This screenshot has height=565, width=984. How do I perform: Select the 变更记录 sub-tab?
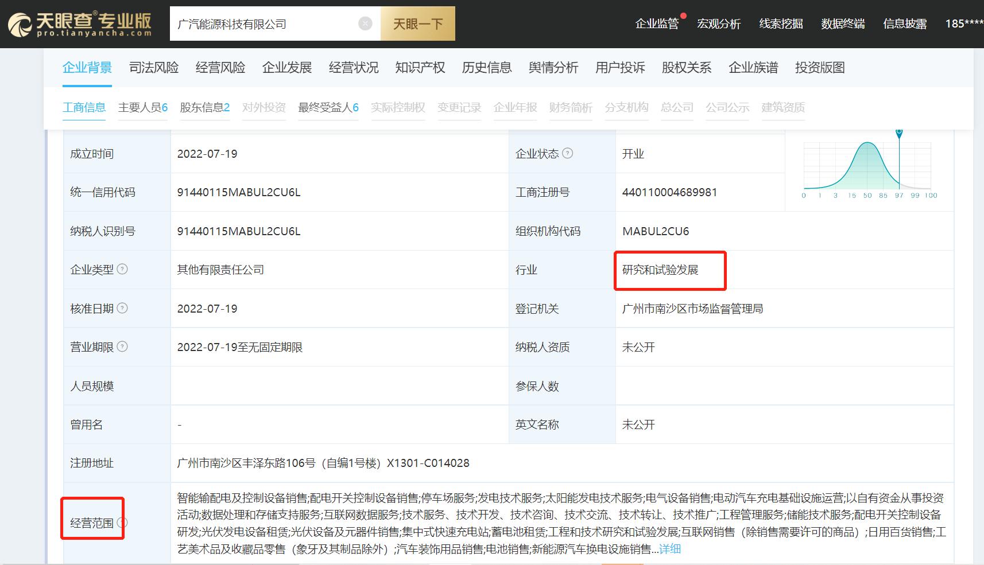459,107
